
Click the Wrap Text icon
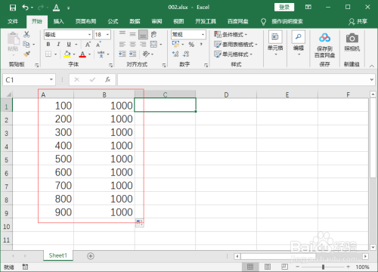pyautogui.click(x=153, y=34)
